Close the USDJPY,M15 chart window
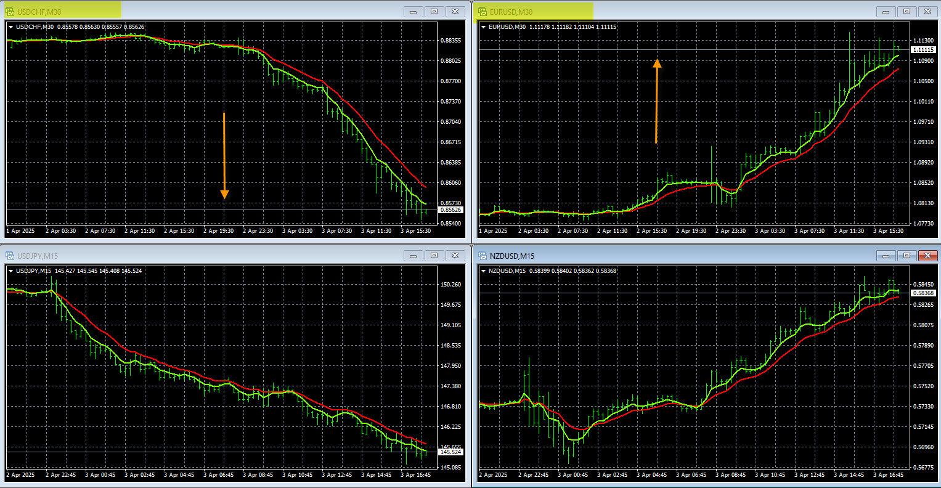 455,255
